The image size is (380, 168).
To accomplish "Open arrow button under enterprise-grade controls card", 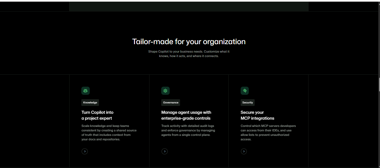I will click(x=165, y=151).
